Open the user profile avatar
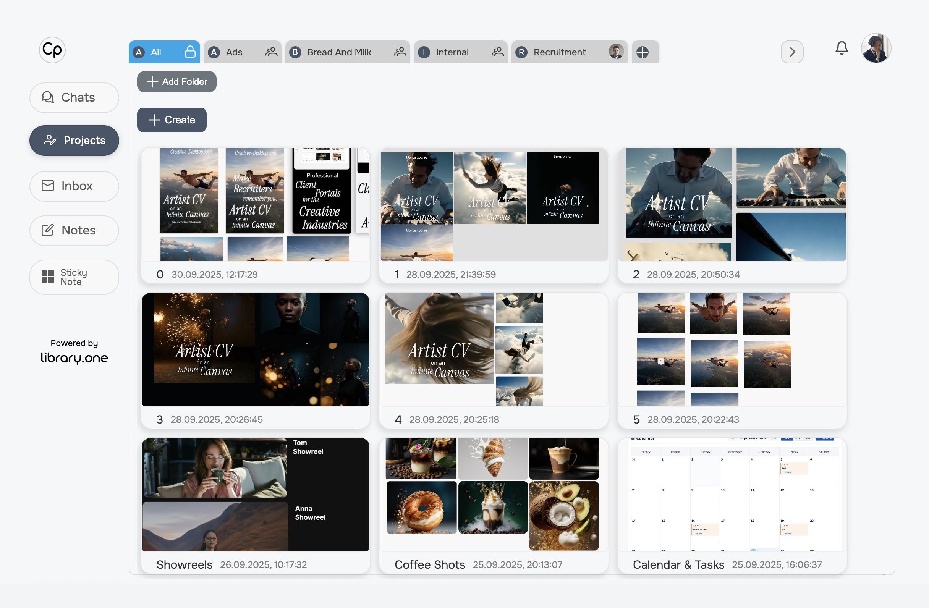Screen dimensions: 929x608 (876, 48)
